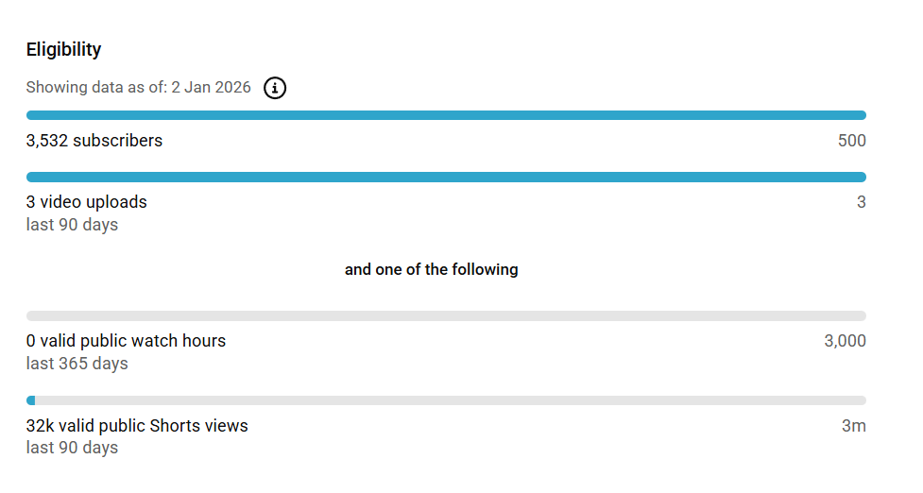
Task: Click 'last 90 days' under video uploads
Action: pos(72,225)
